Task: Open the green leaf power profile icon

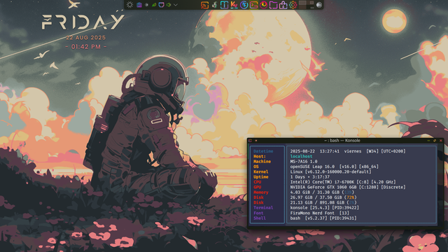Action: [x=154, y=5]
